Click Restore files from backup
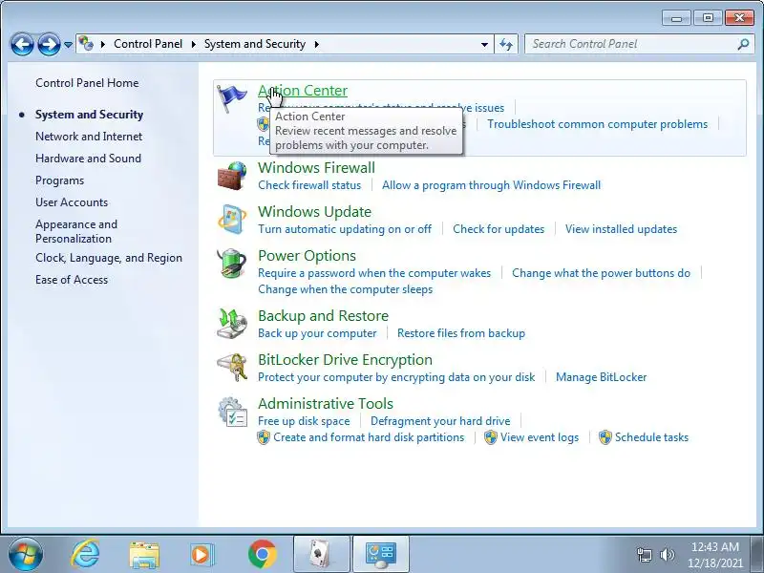764x573 pixels. point(461,333)
